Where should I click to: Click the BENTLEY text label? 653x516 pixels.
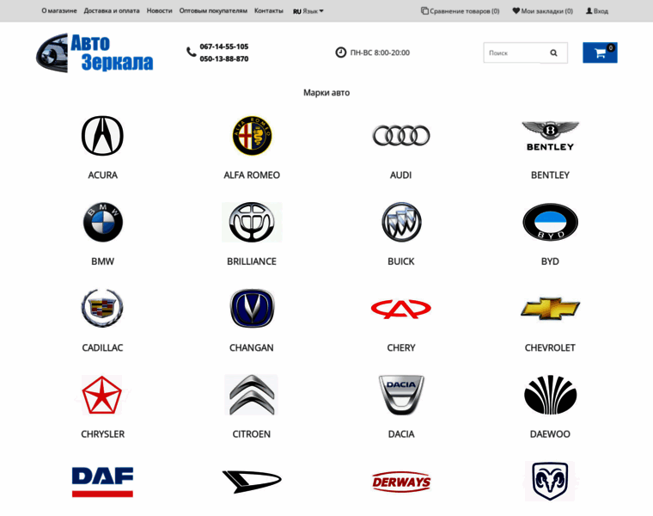[550, 175]
